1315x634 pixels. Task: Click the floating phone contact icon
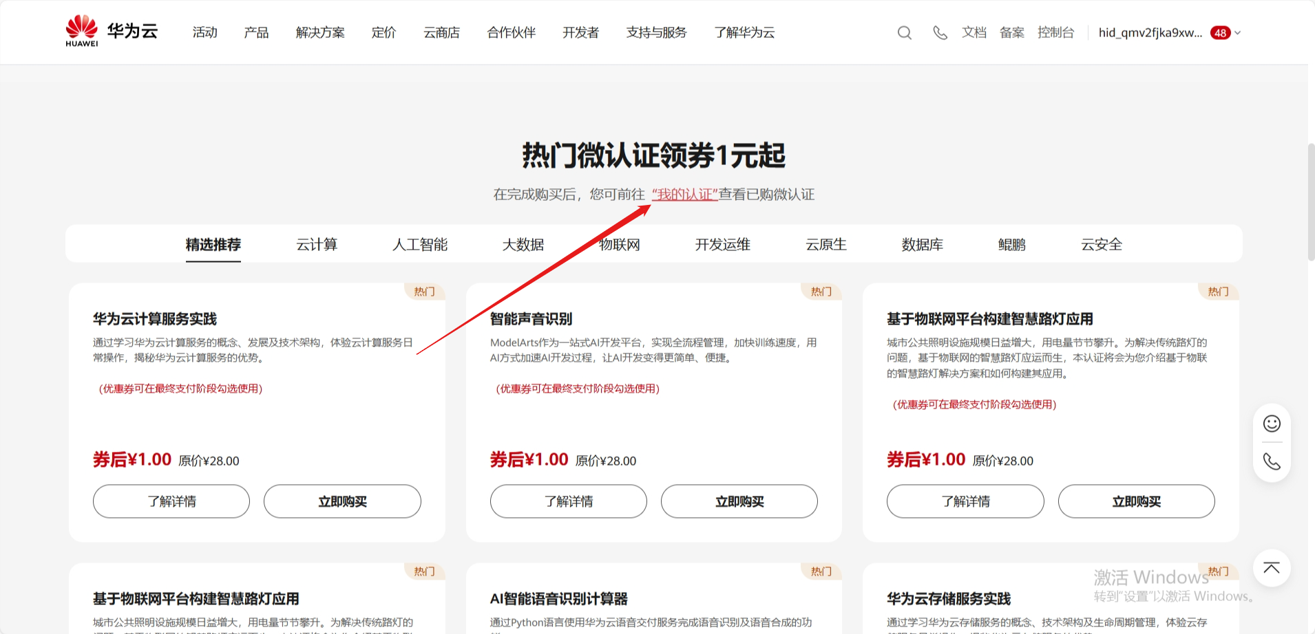(x=1271, y=461)
